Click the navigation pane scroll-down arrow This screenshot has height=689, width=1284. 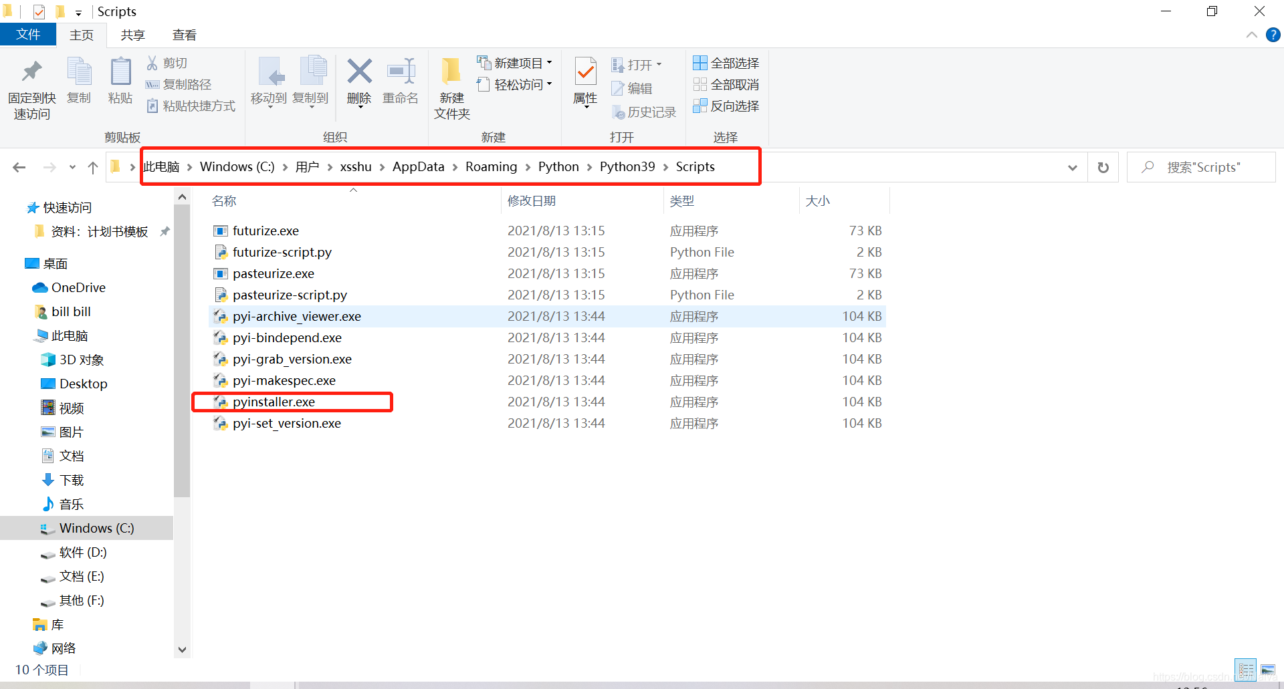tap(182, 650)
